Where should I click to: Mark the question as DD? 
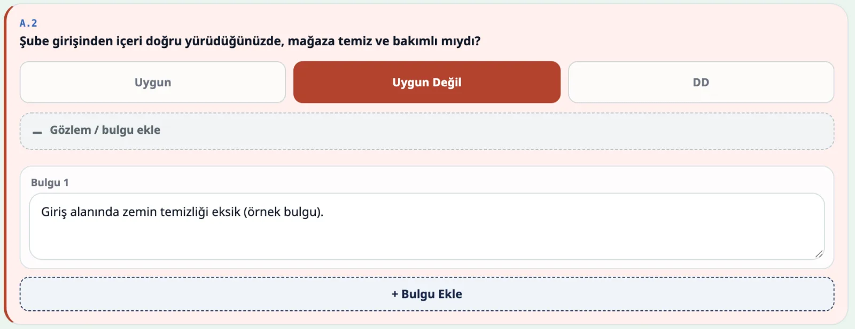[701, 82]
